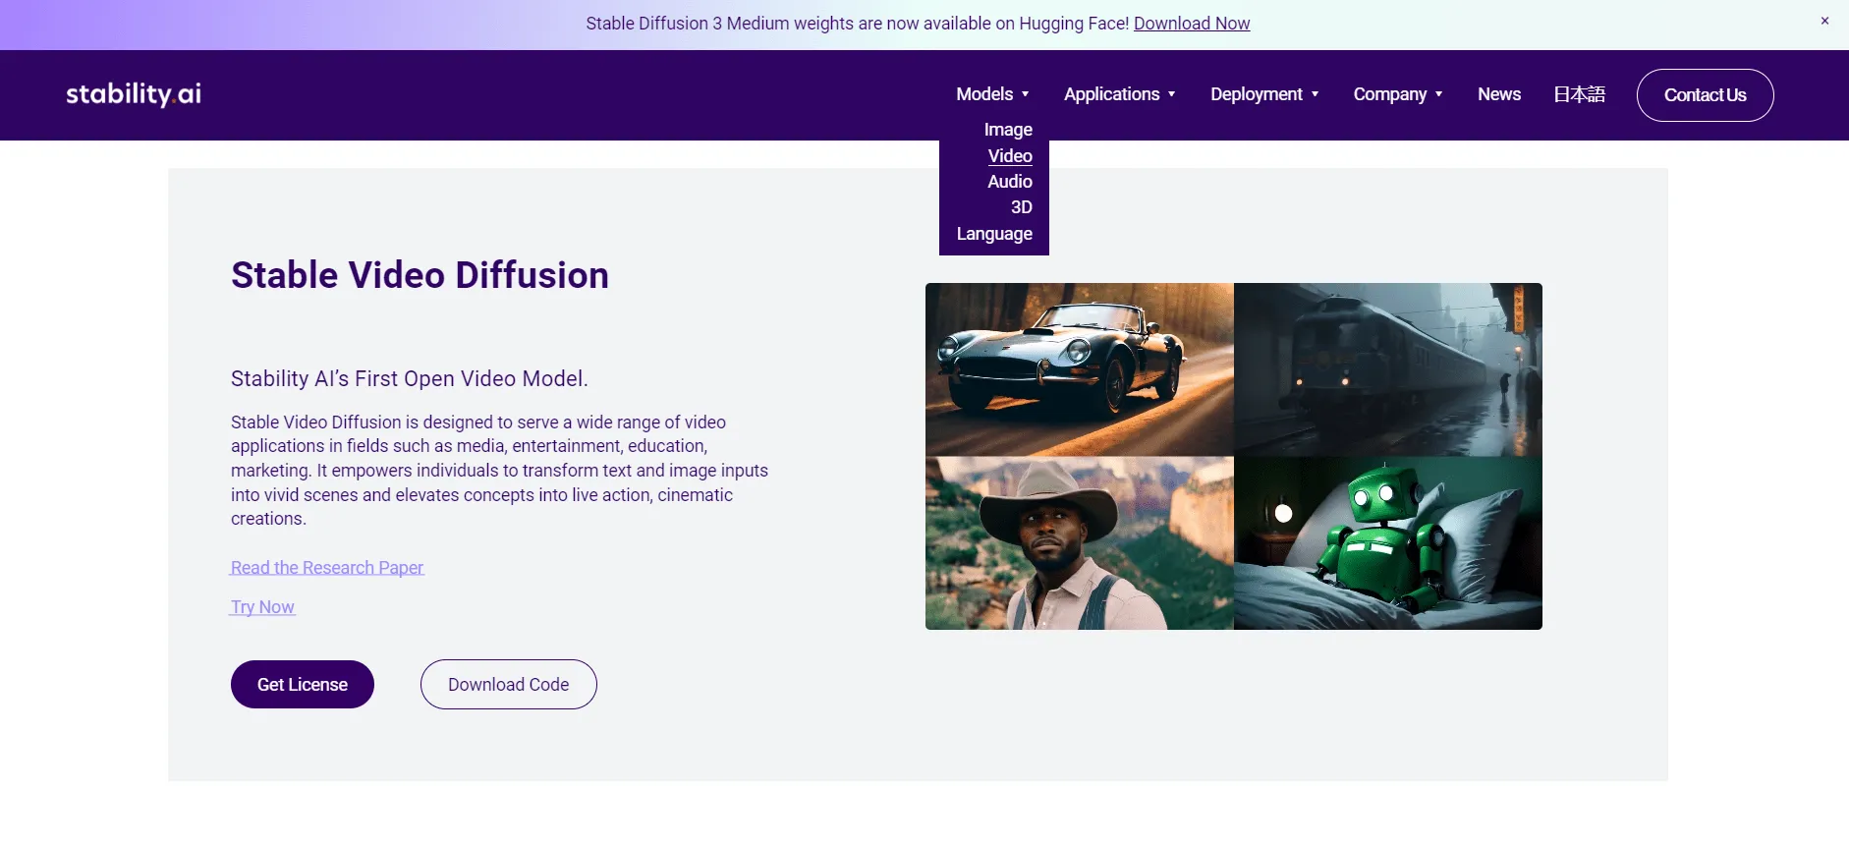This screenshot has width=1849, height=845.
Task: Dismiss the announcement banner with the X
Action: point(1824,21)
